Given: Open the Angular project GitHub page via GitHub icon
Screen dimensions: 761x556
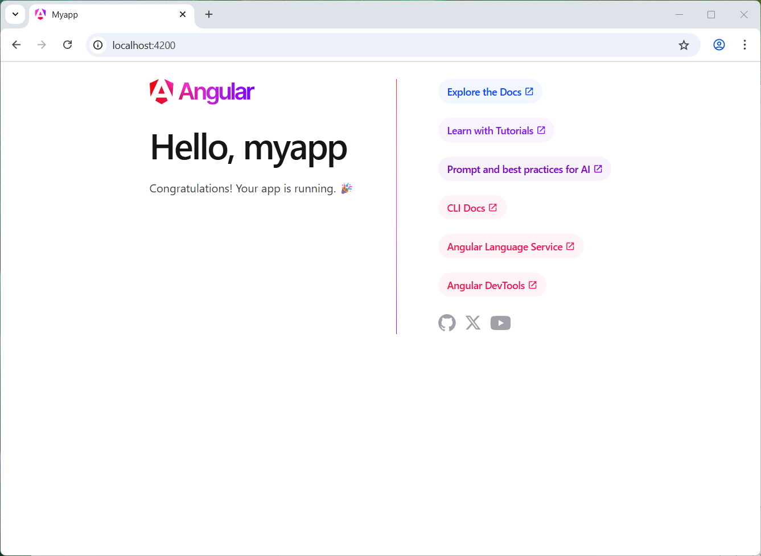Looking at the screenshot, I should [447, 323].
